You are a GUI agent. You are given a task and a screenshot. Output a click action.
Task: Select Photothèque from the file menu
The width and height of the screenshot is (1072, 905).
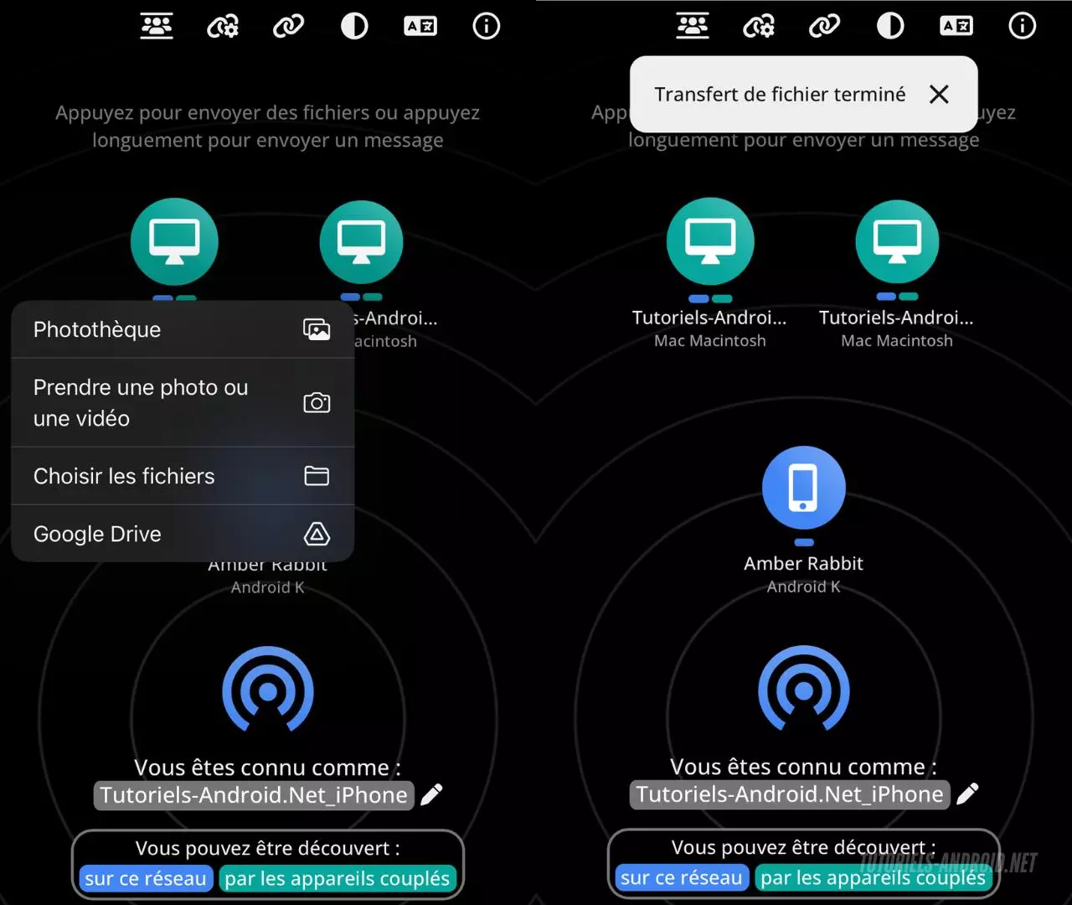pos(183,329)
